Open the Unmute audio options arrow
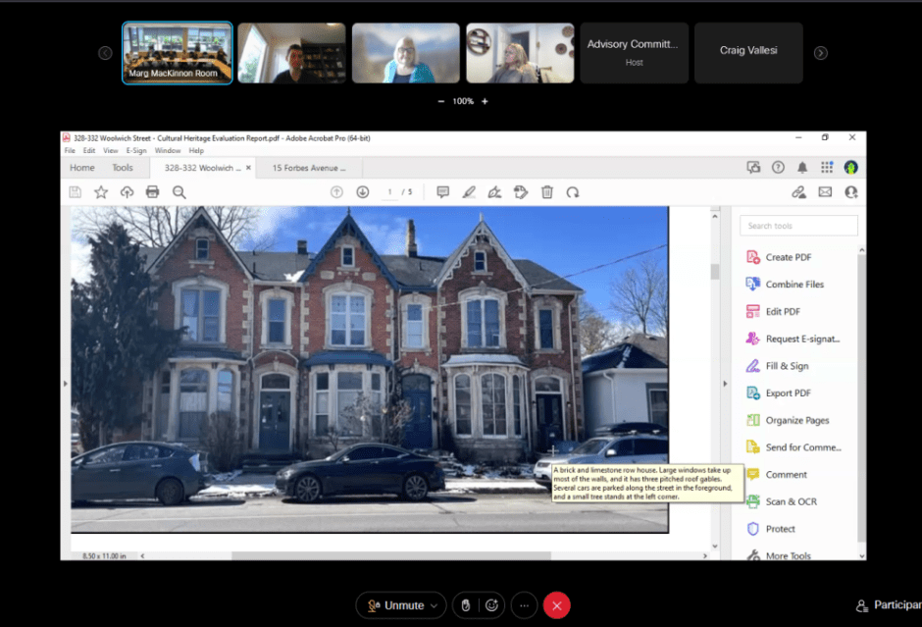This screenshot has width=922, height=627. tap(434, 605)
